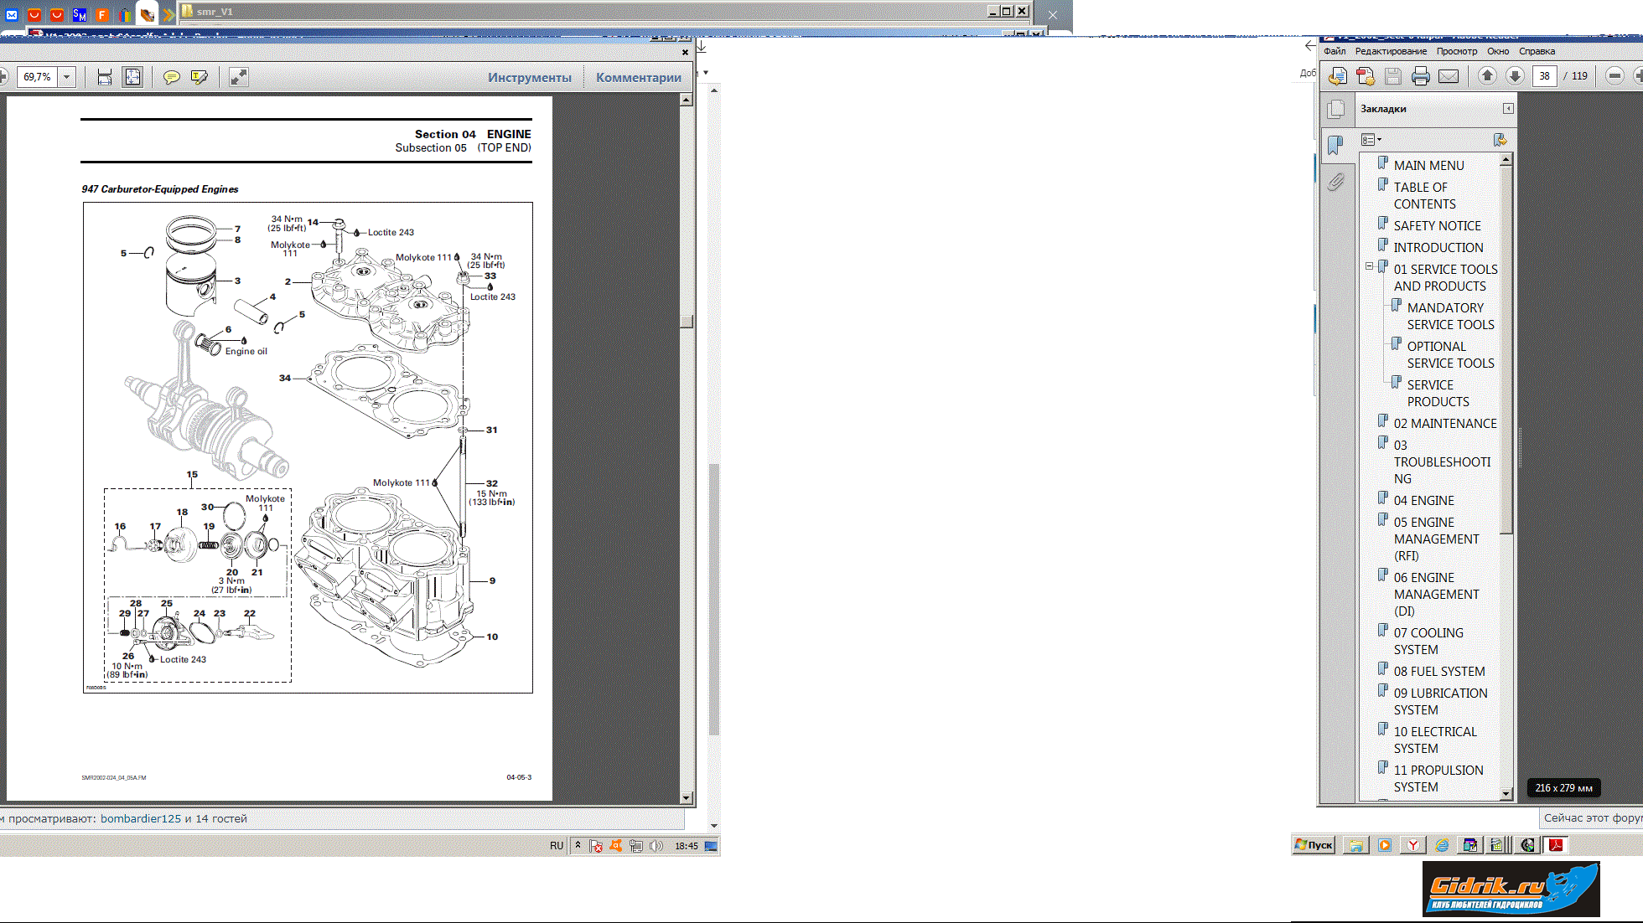The height and width of the screenshot is (923, 1643).
Task: Toggle fit to window width scrolling
Action: tap(105, 77)
